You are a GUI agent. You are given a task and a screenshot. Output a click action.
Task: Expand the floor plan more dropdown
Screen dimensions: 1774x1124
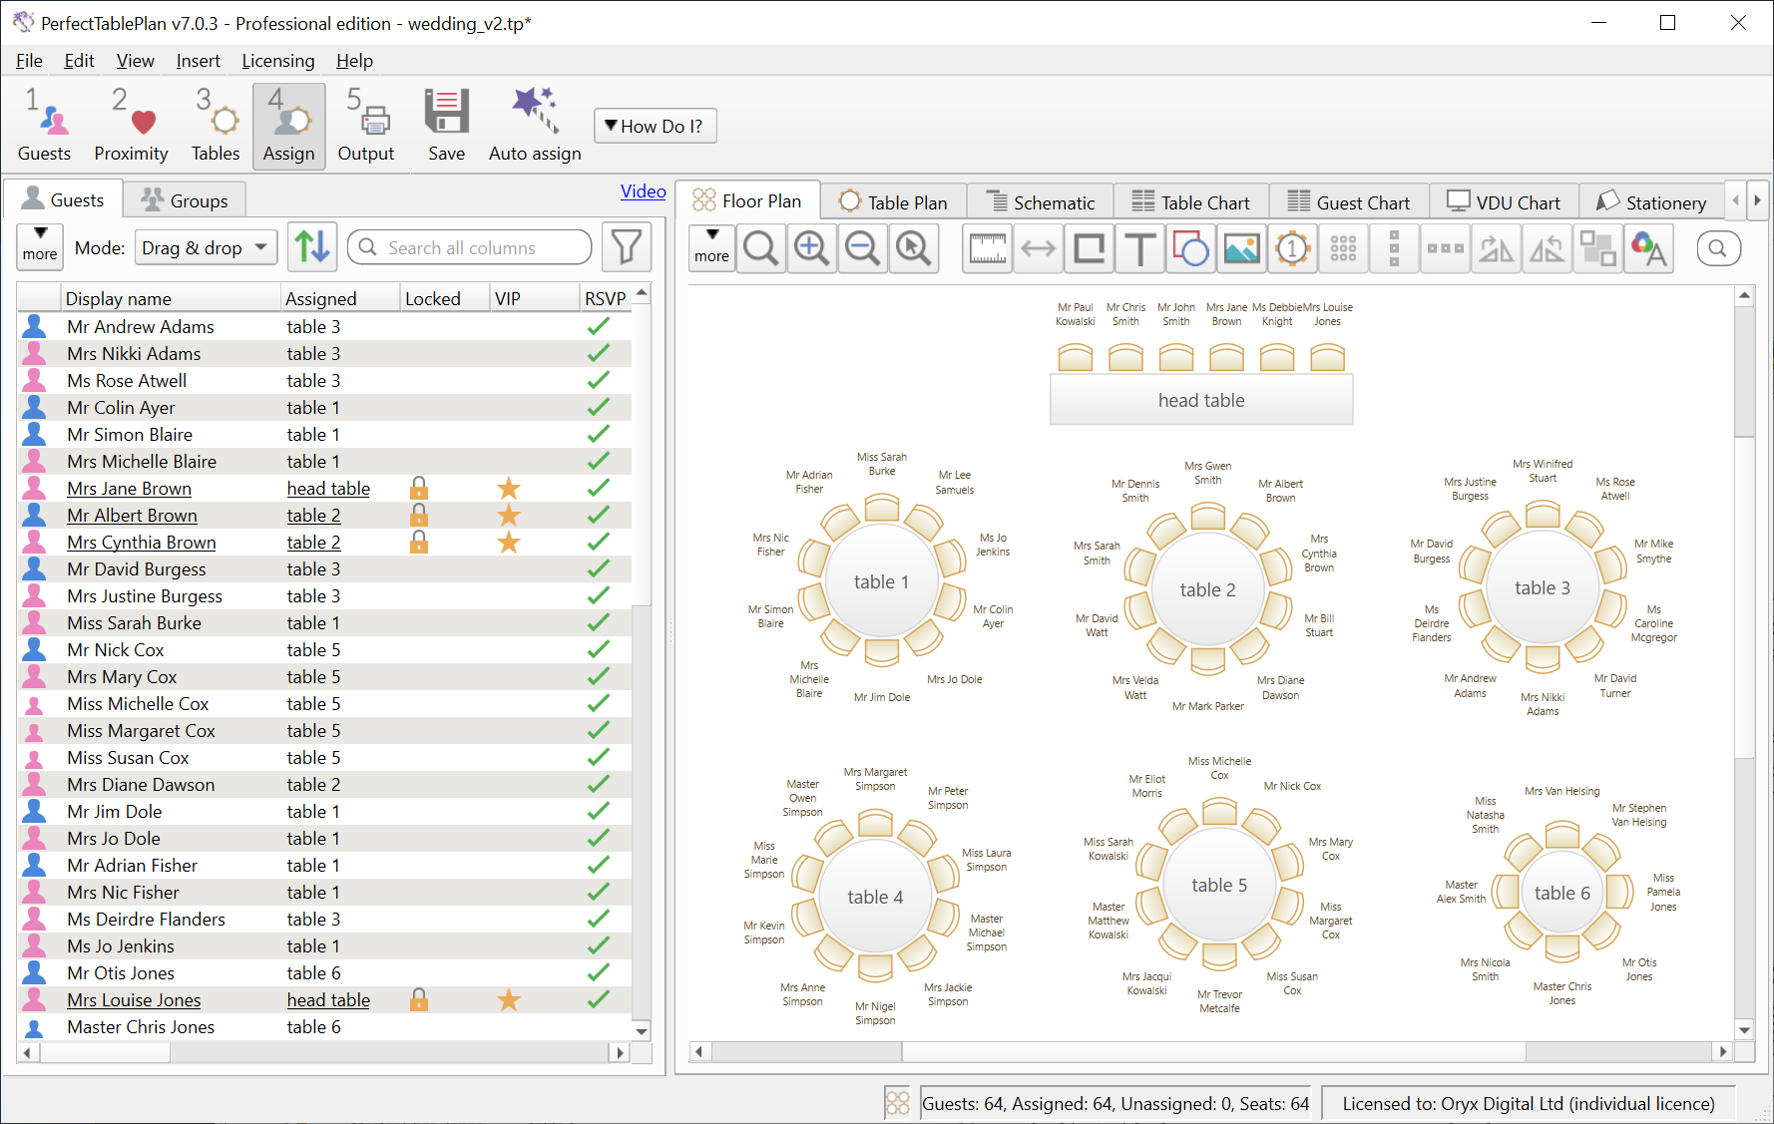[711, 248]
